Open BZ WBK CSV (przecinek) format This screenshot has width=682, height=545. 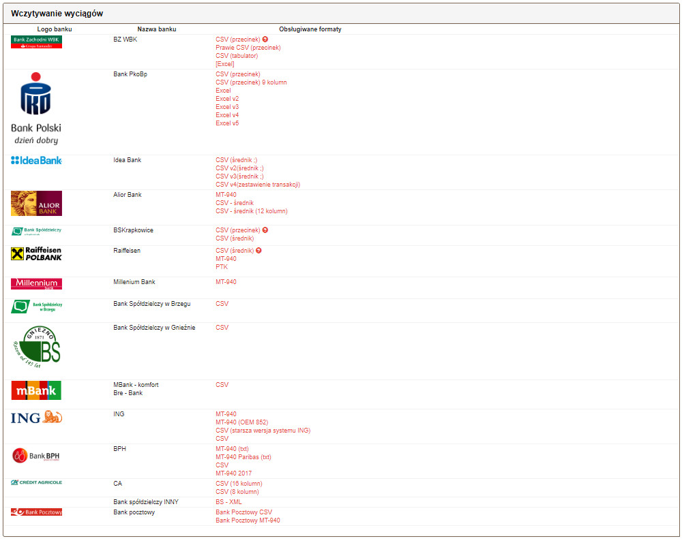[238, 40]
